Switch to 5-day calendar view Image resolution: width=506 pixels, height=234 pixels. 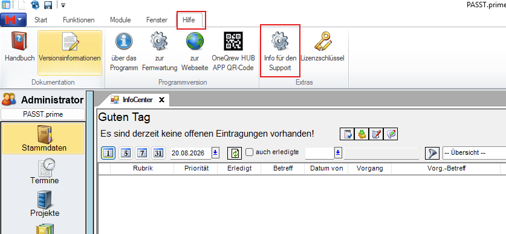click(125, 153)
